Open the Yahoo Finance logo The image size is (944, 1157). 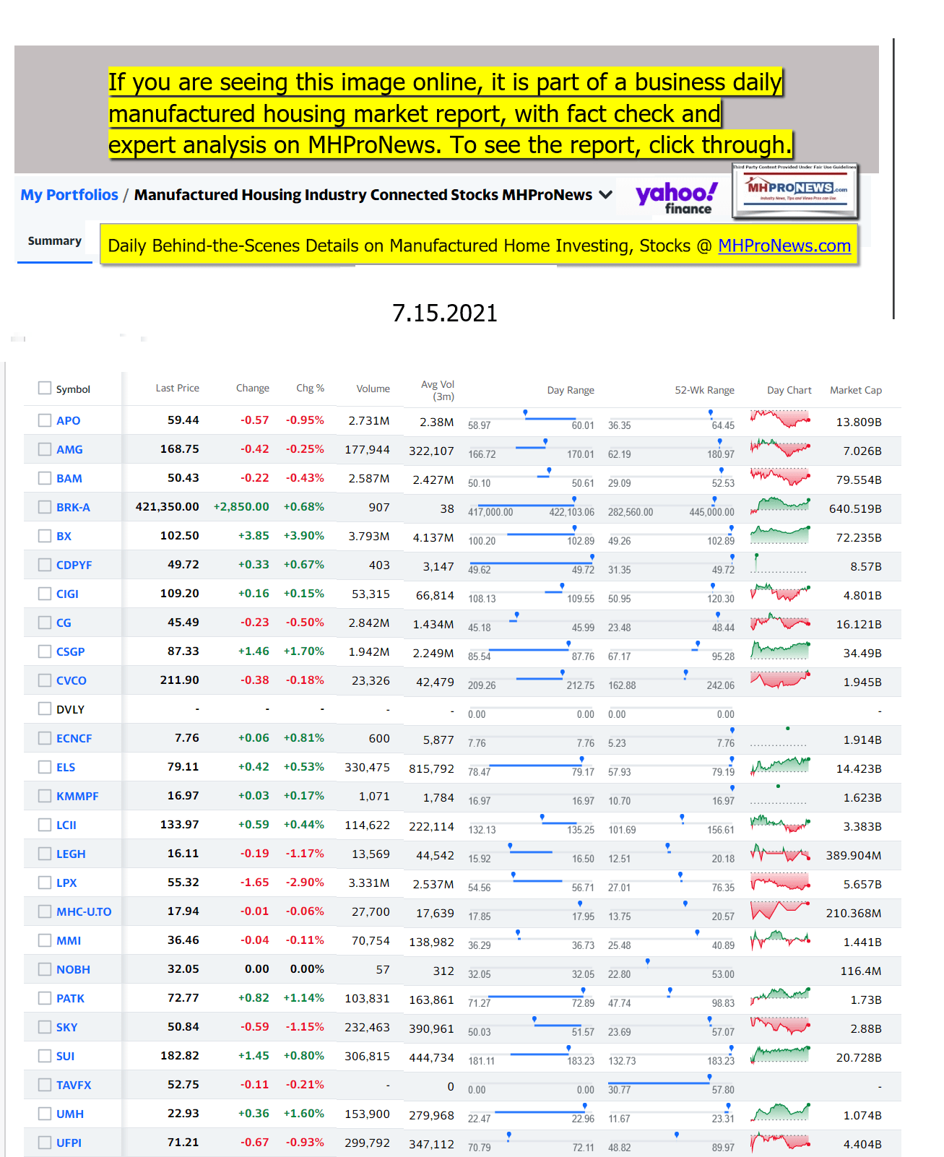tap(677, 198)
